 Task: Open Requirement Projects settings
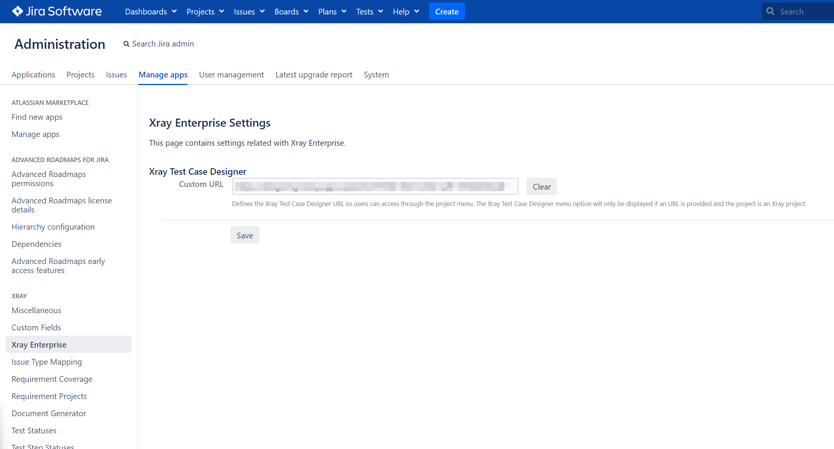pyautogui.click(x=49, y=396)
